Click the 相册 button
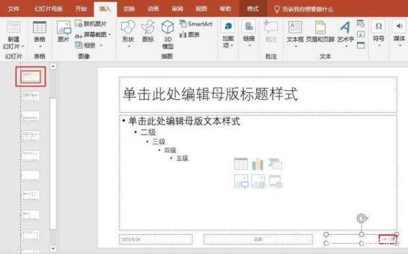 tap(86, 46)
